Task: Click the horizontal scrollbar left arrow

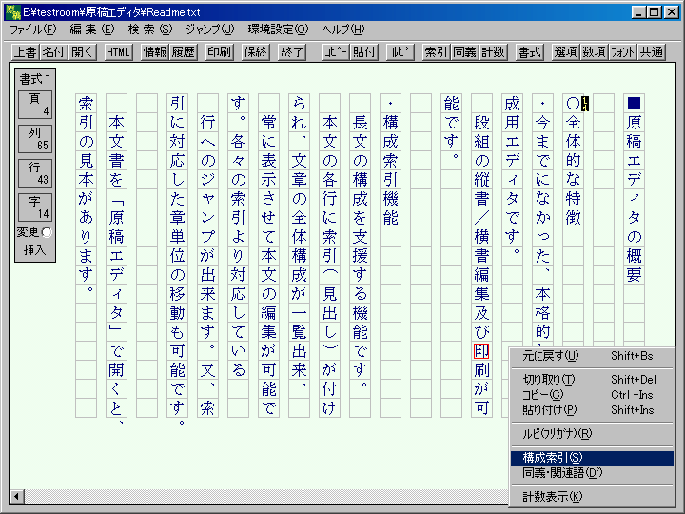Action: pyautogui.click(x=16, y=497)
